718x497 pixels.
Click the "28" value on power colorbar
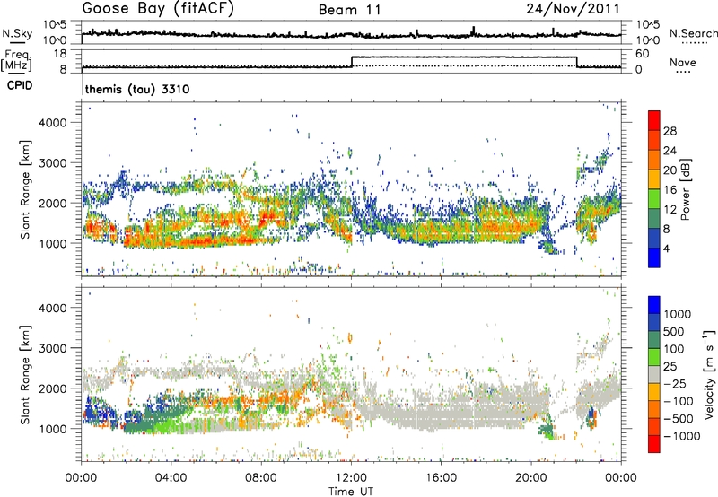pos(670,131)
